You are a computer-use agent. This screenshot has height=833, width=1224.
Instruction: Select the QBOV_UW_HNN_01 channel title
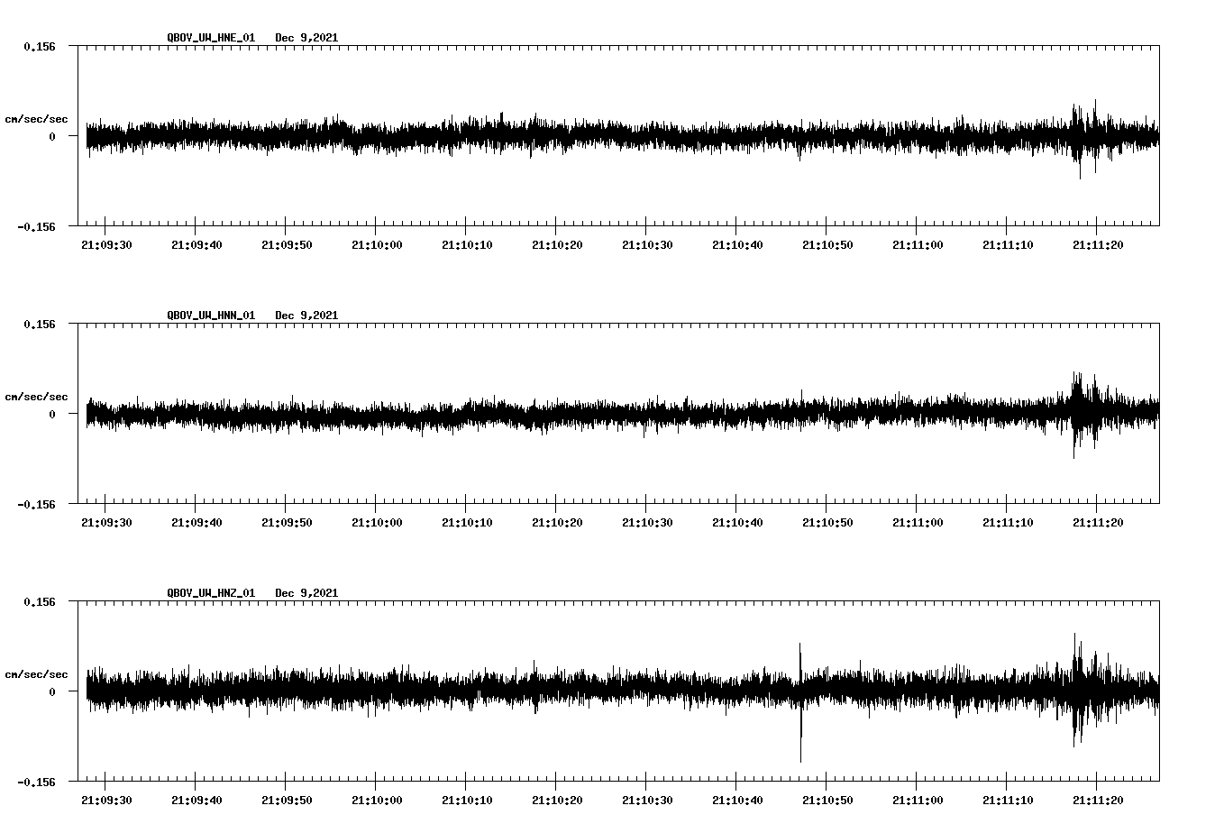pos(211,316)
